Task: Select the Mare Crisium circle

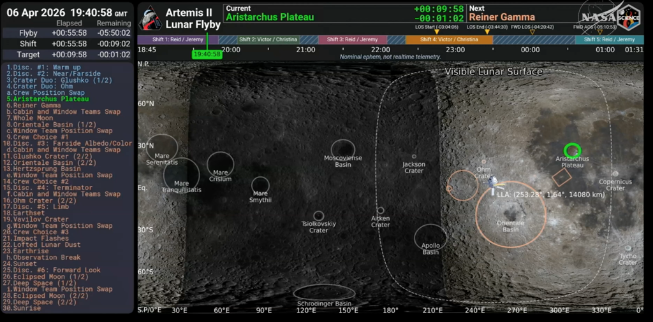Action: click(220, 164)
